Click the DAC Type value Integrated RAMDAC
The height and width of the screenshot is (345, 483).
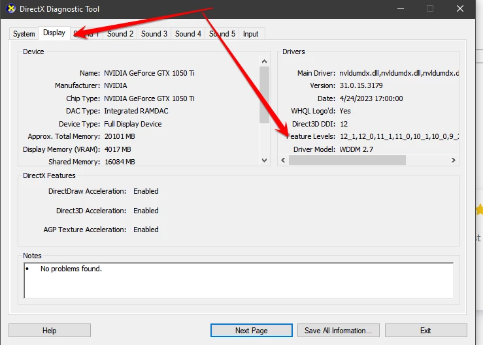pos(136,111)
